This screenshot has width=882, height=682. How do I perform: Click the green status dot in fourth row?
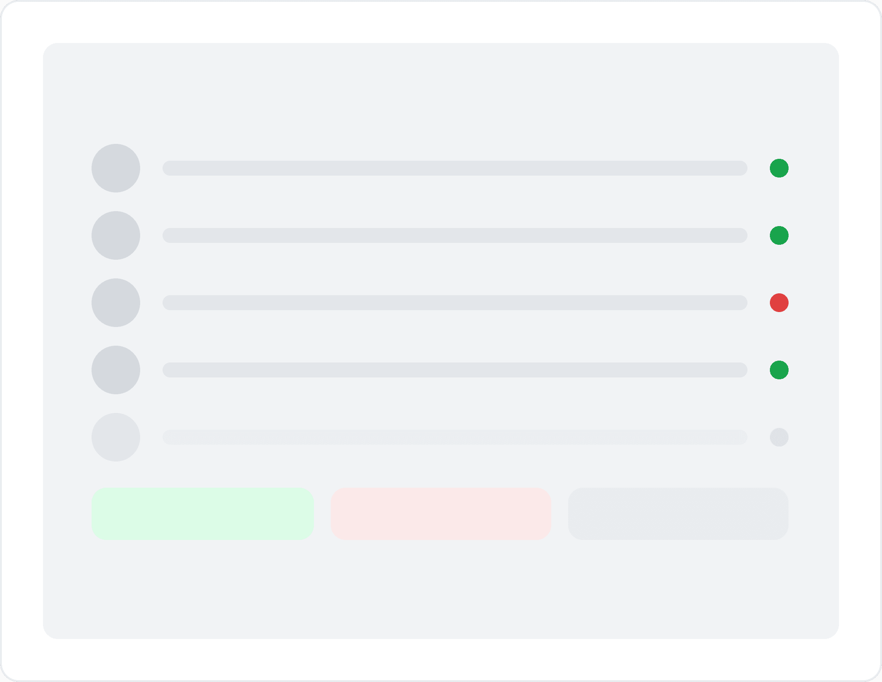779,370
